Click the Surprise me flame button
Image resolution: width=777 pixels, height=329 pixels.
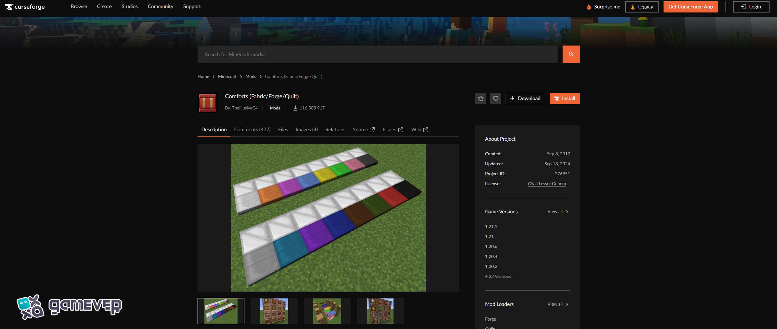[x=603, y=7]
